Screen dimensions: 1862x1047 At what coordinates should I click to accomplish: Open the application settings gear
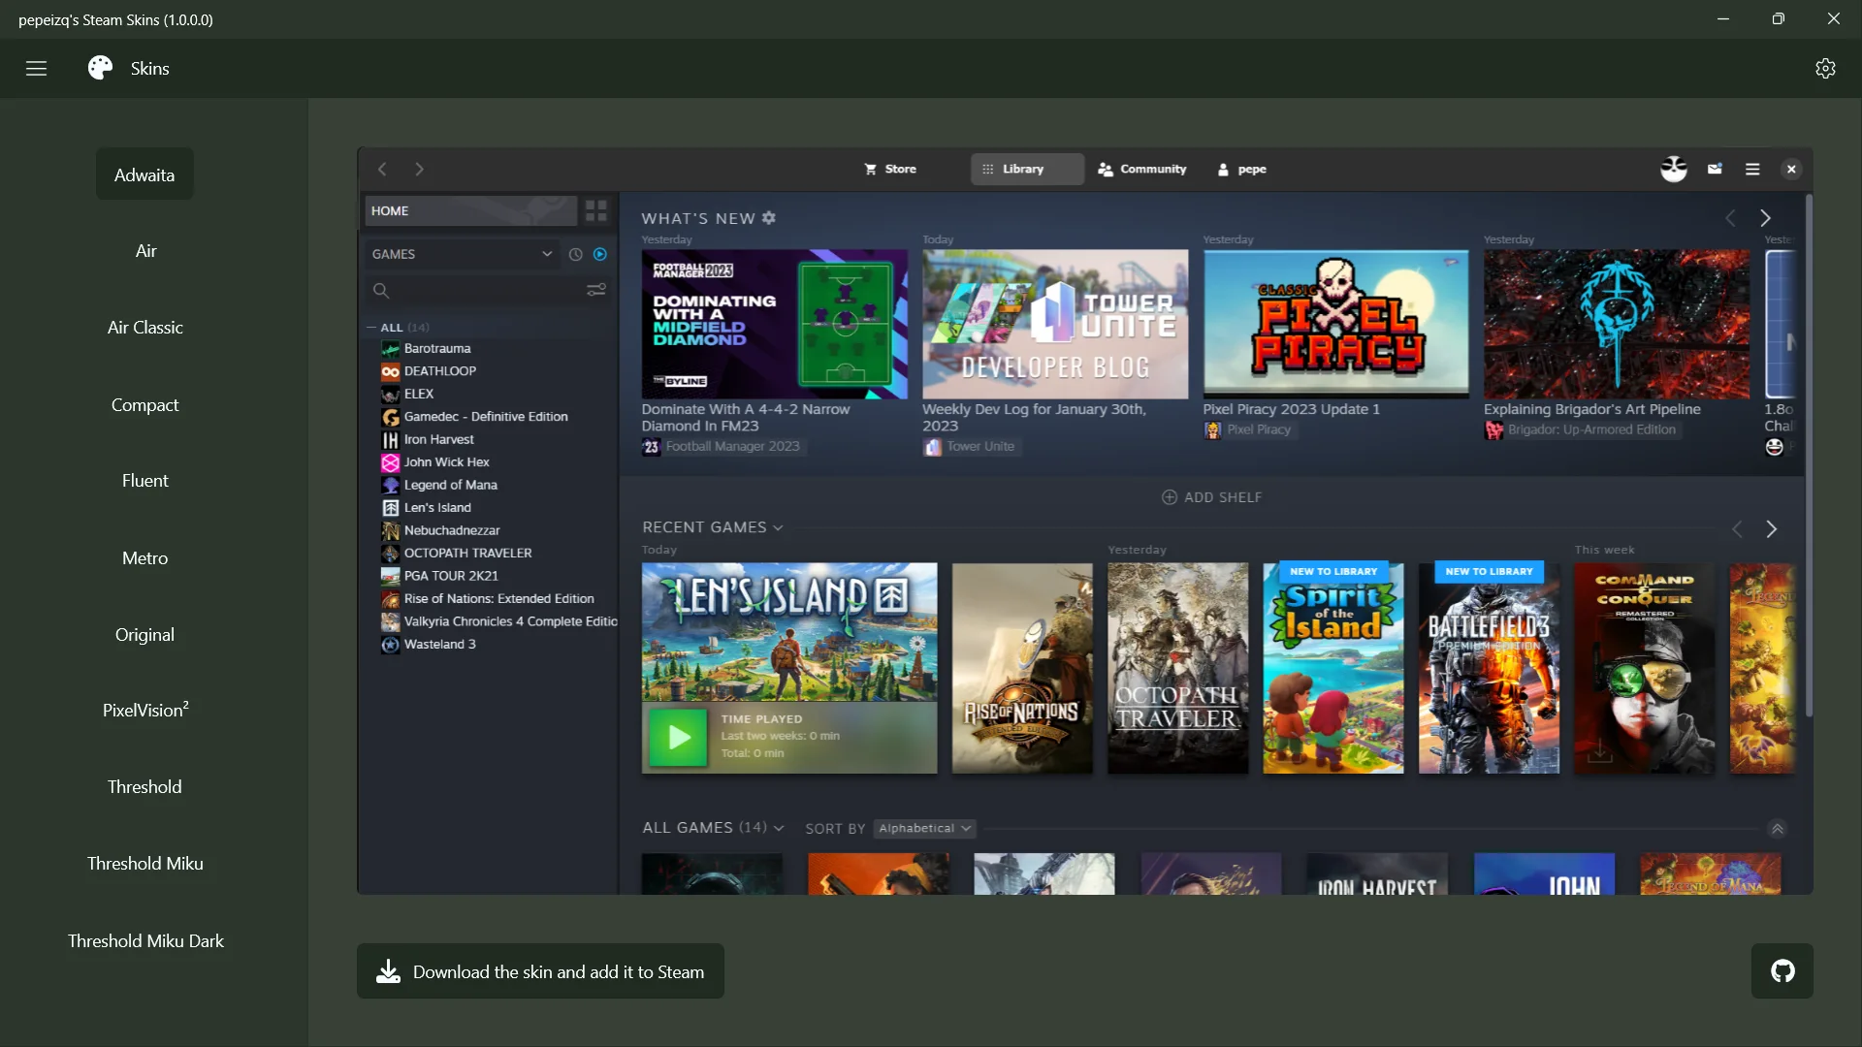1826,68
